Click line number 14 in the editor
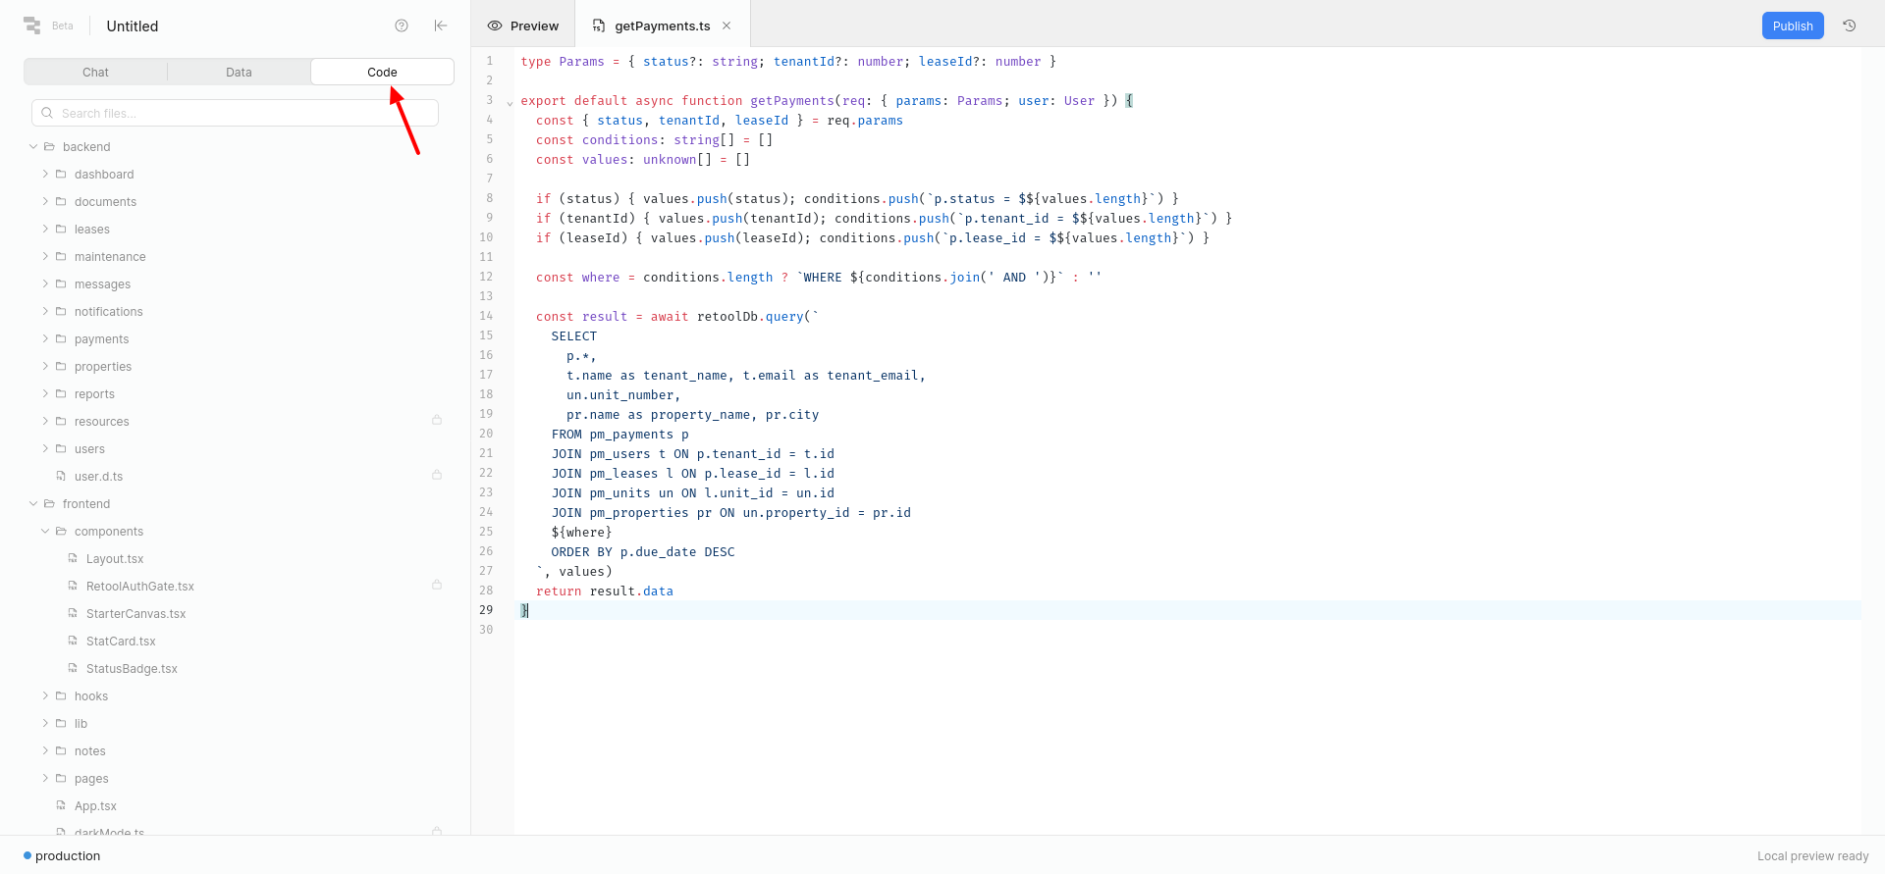This screenshot has width=1885, height=874. point(486,316)
